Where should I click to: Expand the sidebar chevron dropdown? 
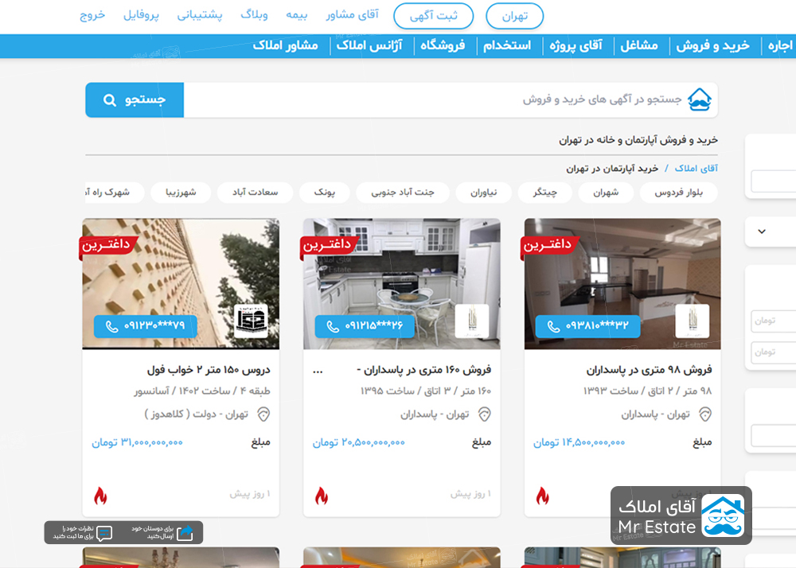click(762, 231)
